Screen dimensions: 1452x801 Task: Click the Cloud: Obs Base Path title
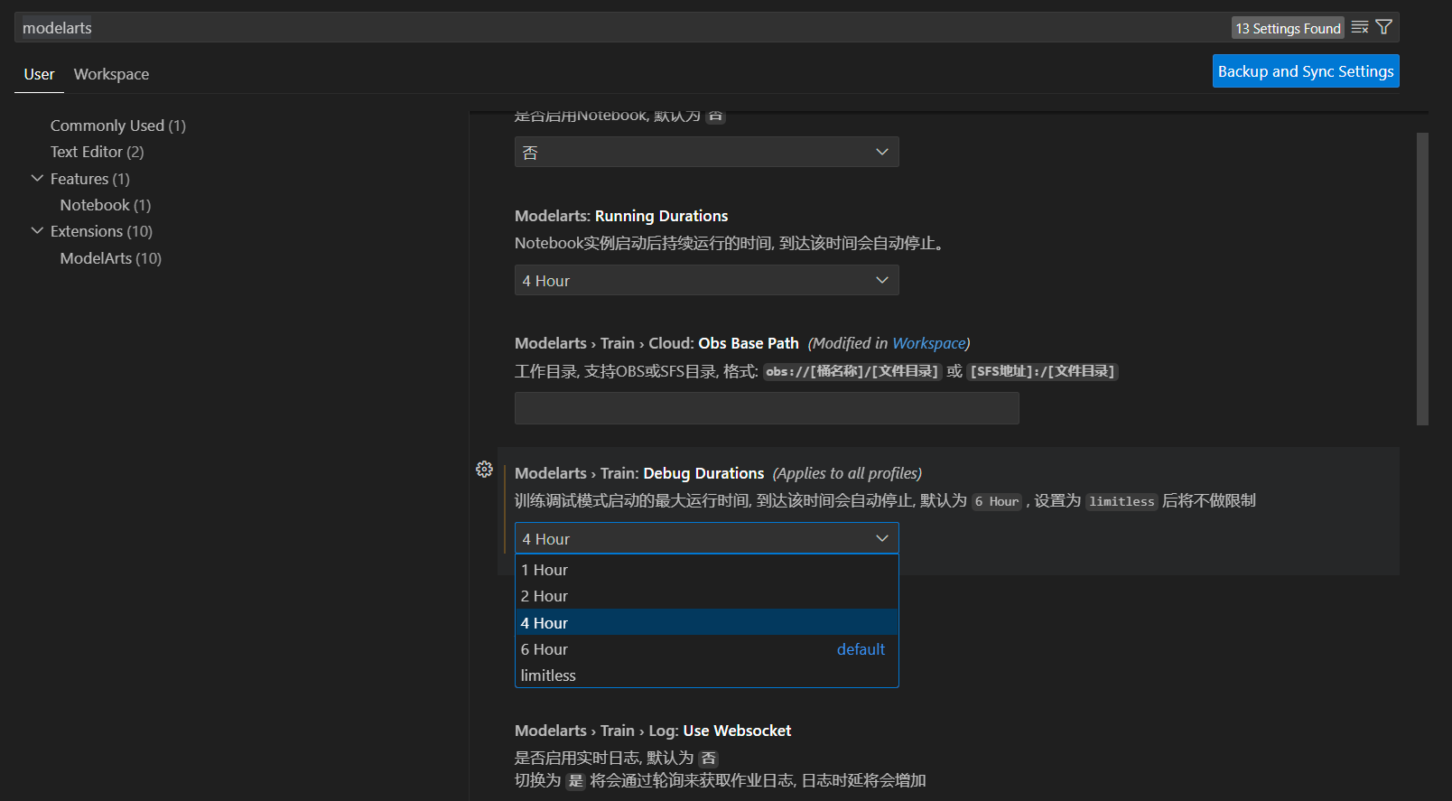click(x=656, y=343)
